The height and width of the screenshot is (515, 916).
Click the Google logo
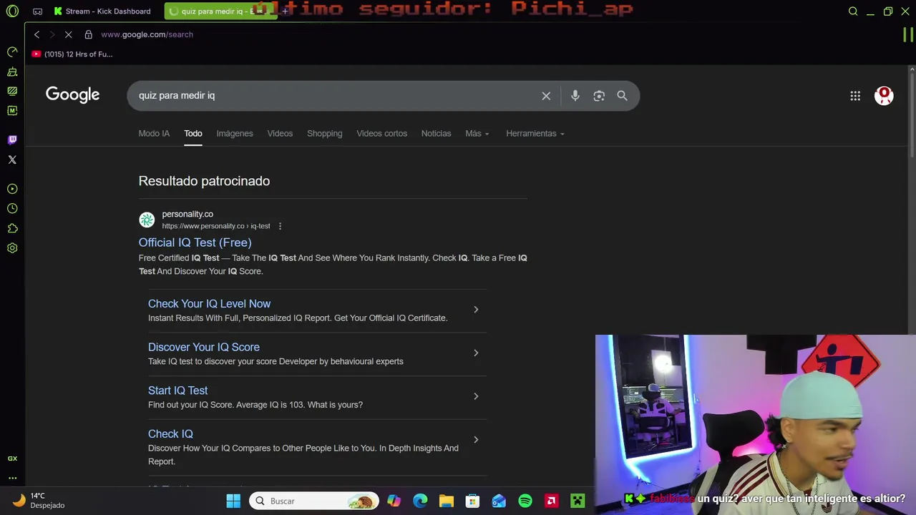pos(72,95)
